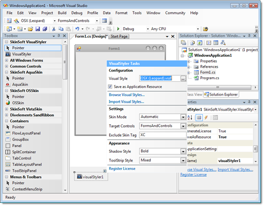The image size is (264, 206).
Task: Click the visualStyler1 component tray item
Action: pos(91,177)
